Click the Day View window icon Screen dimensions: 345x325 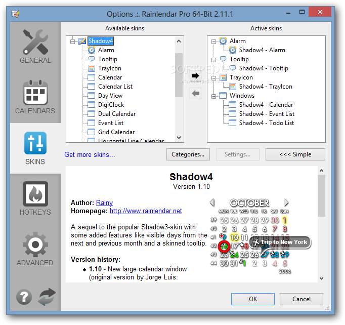[x=92, y=96]
